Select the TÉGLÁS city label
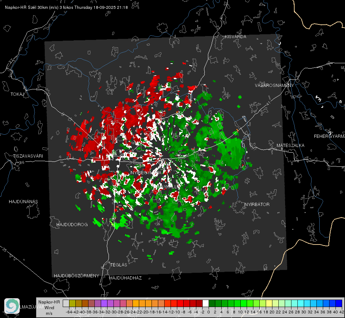This screenshot has width=345, height=318. tap(119, 265)
